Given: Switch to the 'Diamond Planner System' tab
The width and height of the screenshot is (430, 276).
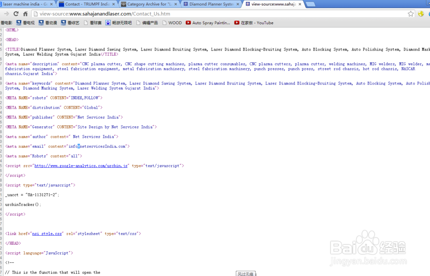Looking at the screenshot, I should pos(212,4).
